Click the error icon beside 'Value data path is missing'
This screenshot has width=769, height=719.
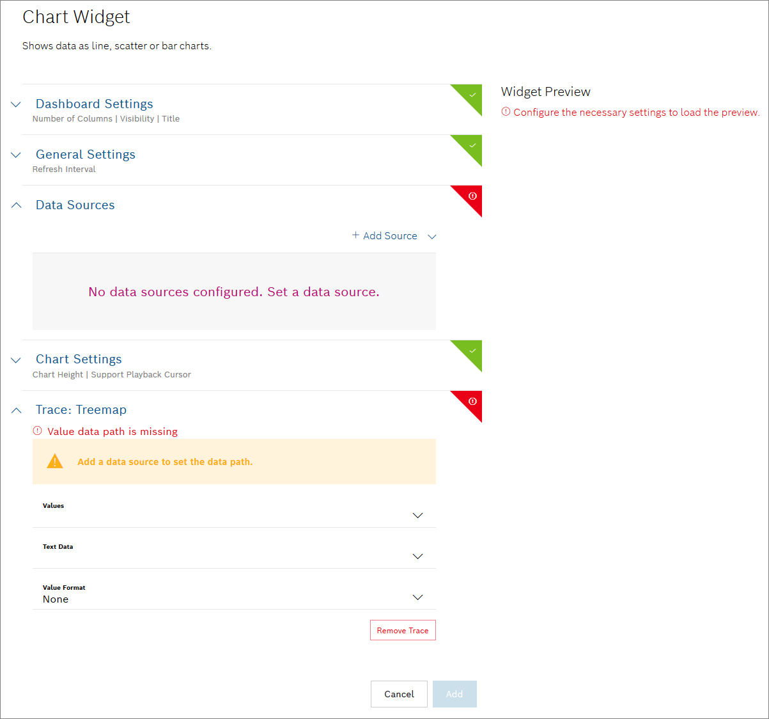tap(37, 431)
